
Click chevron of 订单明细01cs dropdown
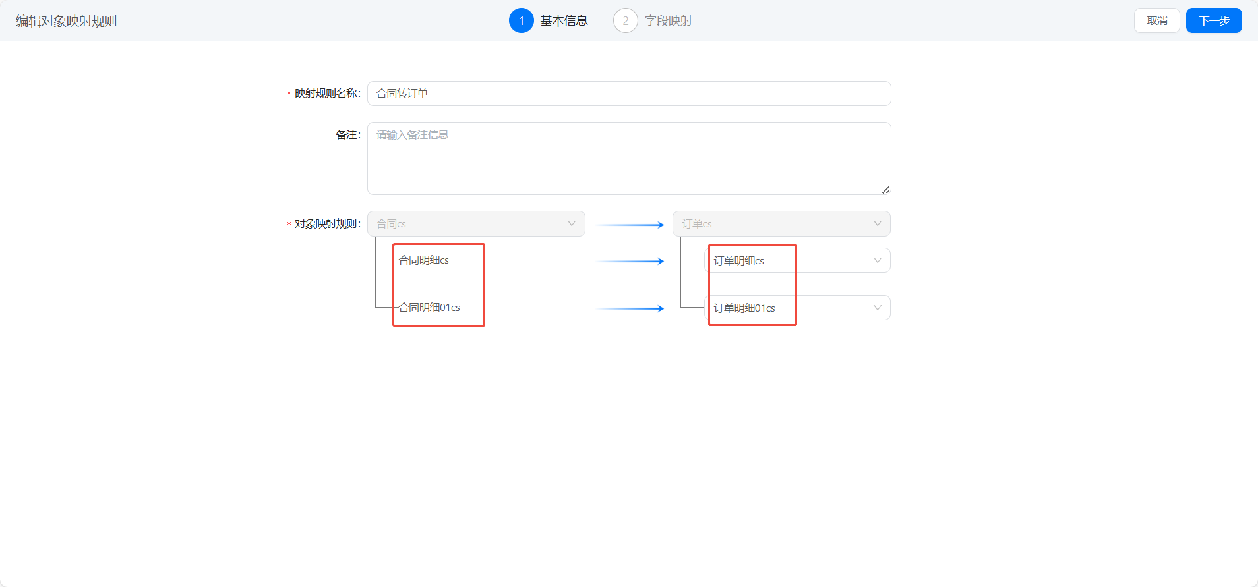[878, 308]
